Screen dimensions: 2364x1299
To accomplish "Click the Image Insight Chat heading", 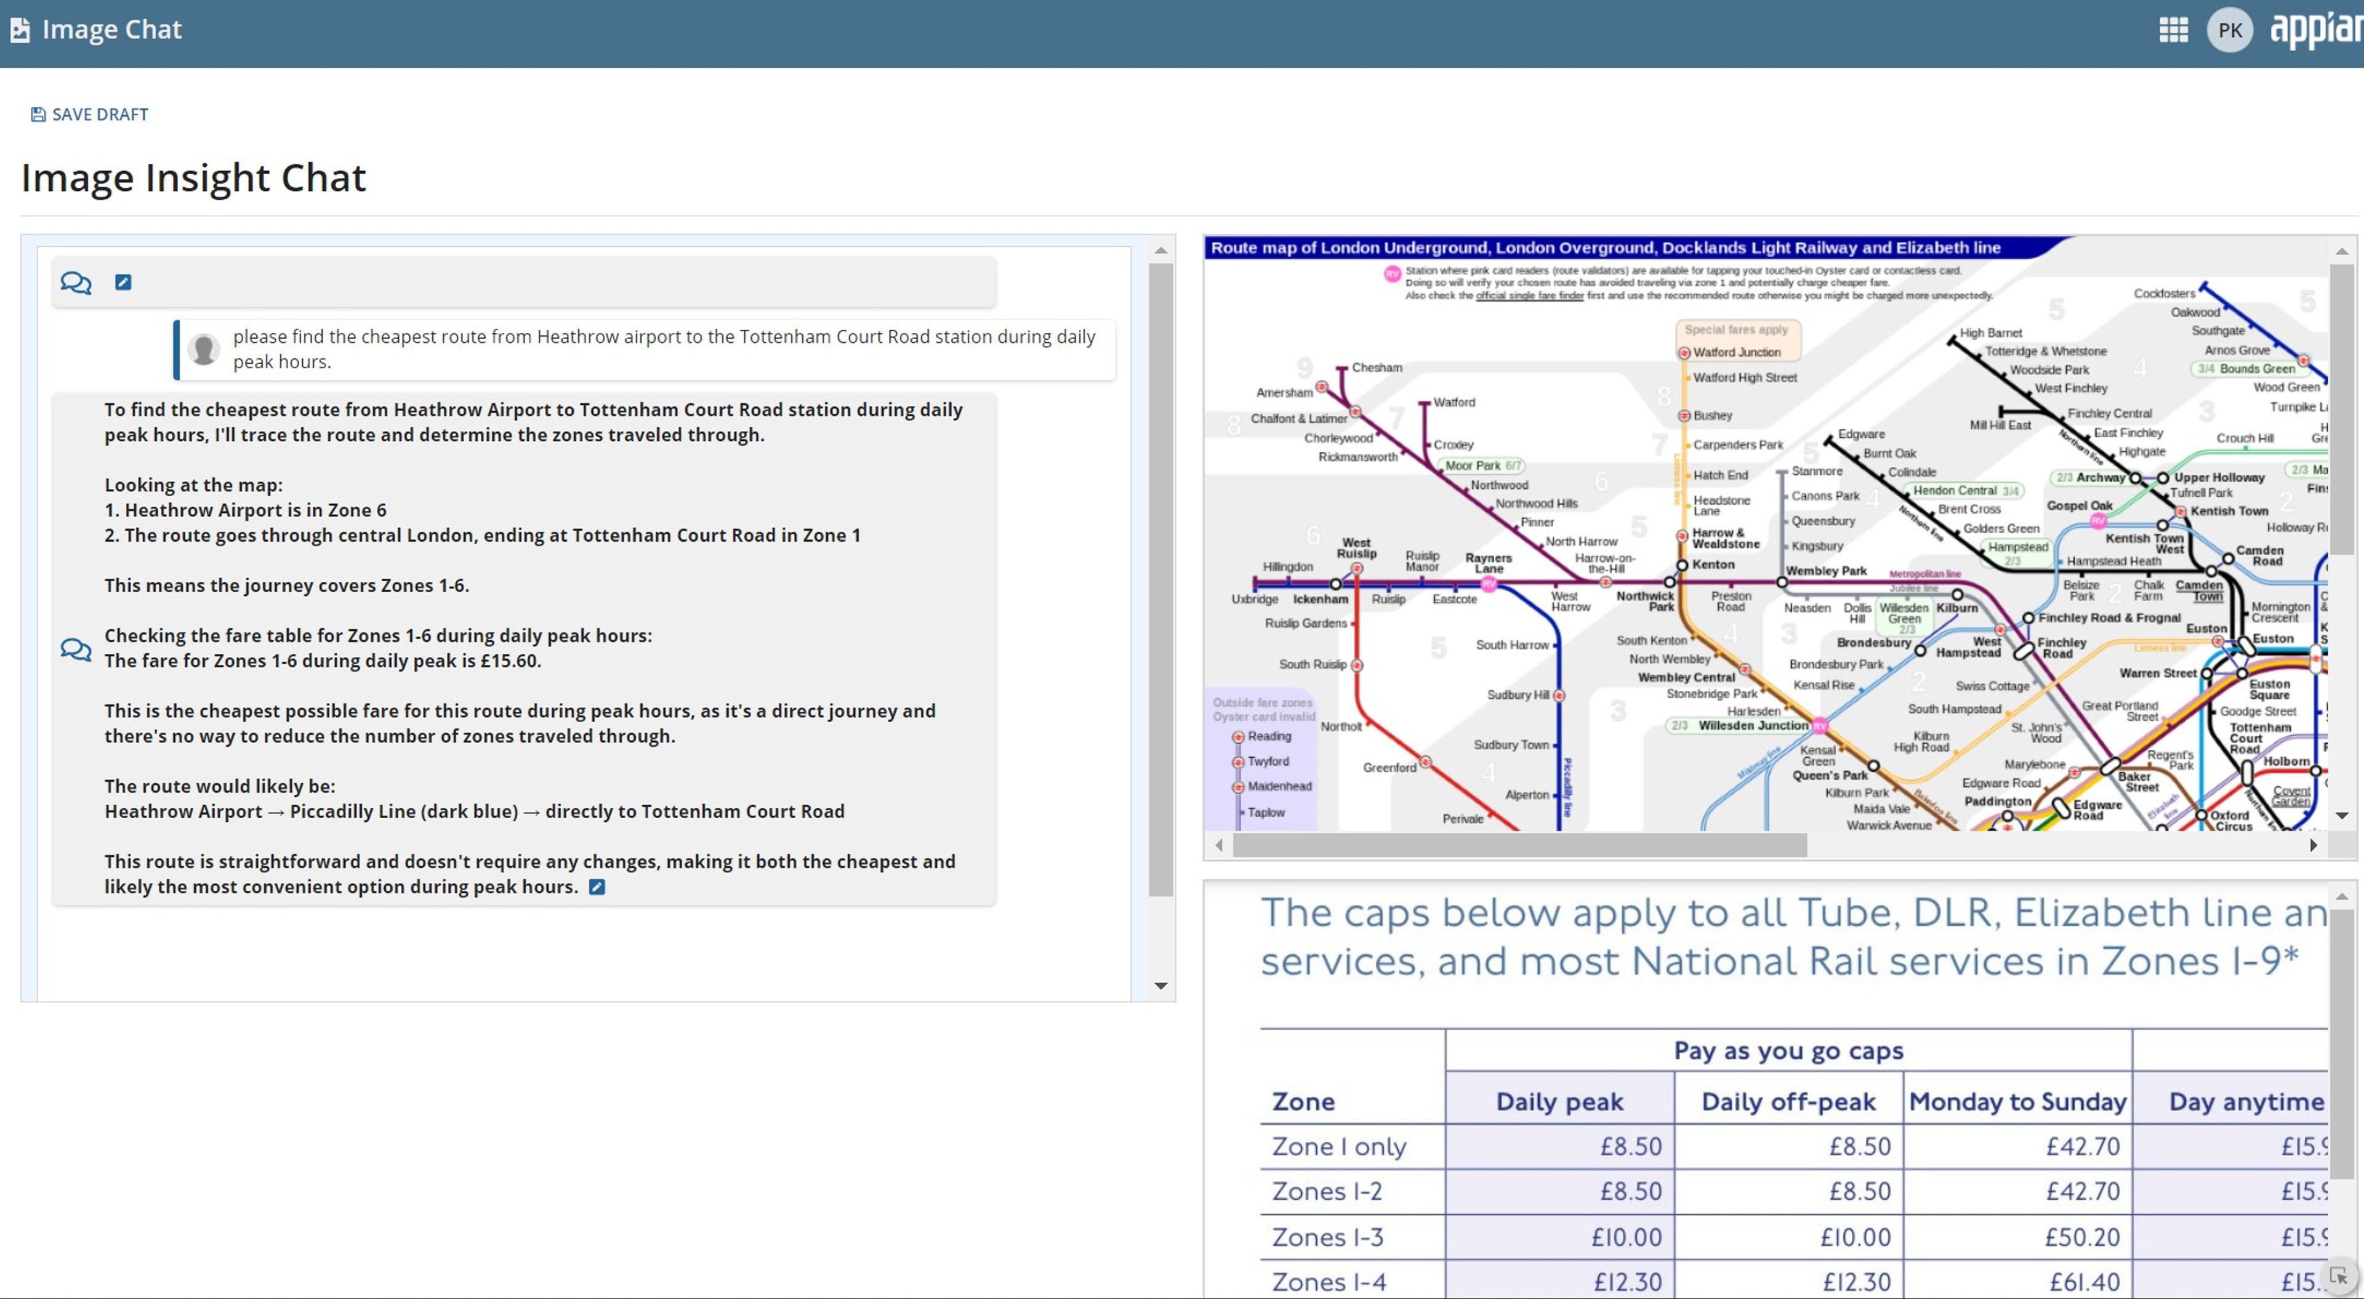I will (194, 178).
